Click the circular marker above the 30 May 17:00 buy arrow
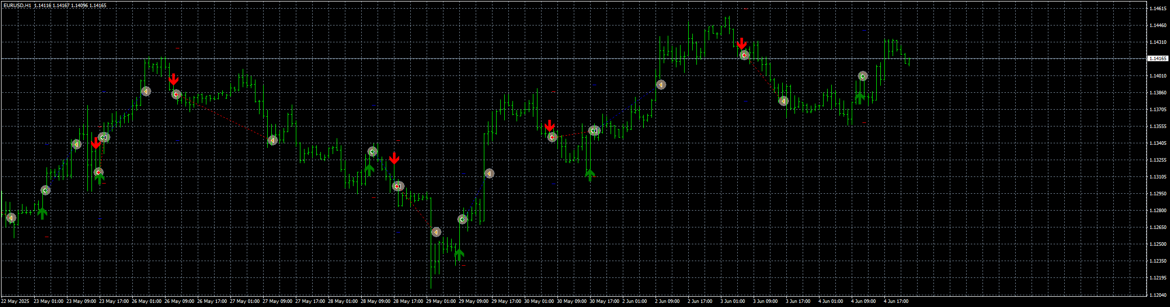Viewport: 1170px width, 307px height. (x=594, y=131)
